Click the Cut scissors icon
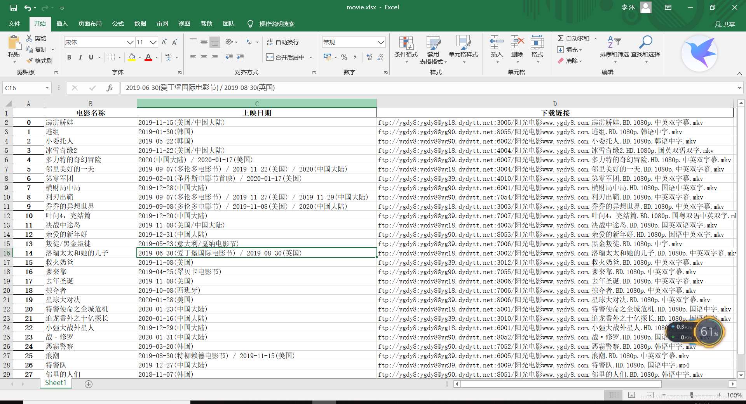Image resolution: width=746 pixels, height=404 pixels. pos(30,38)
